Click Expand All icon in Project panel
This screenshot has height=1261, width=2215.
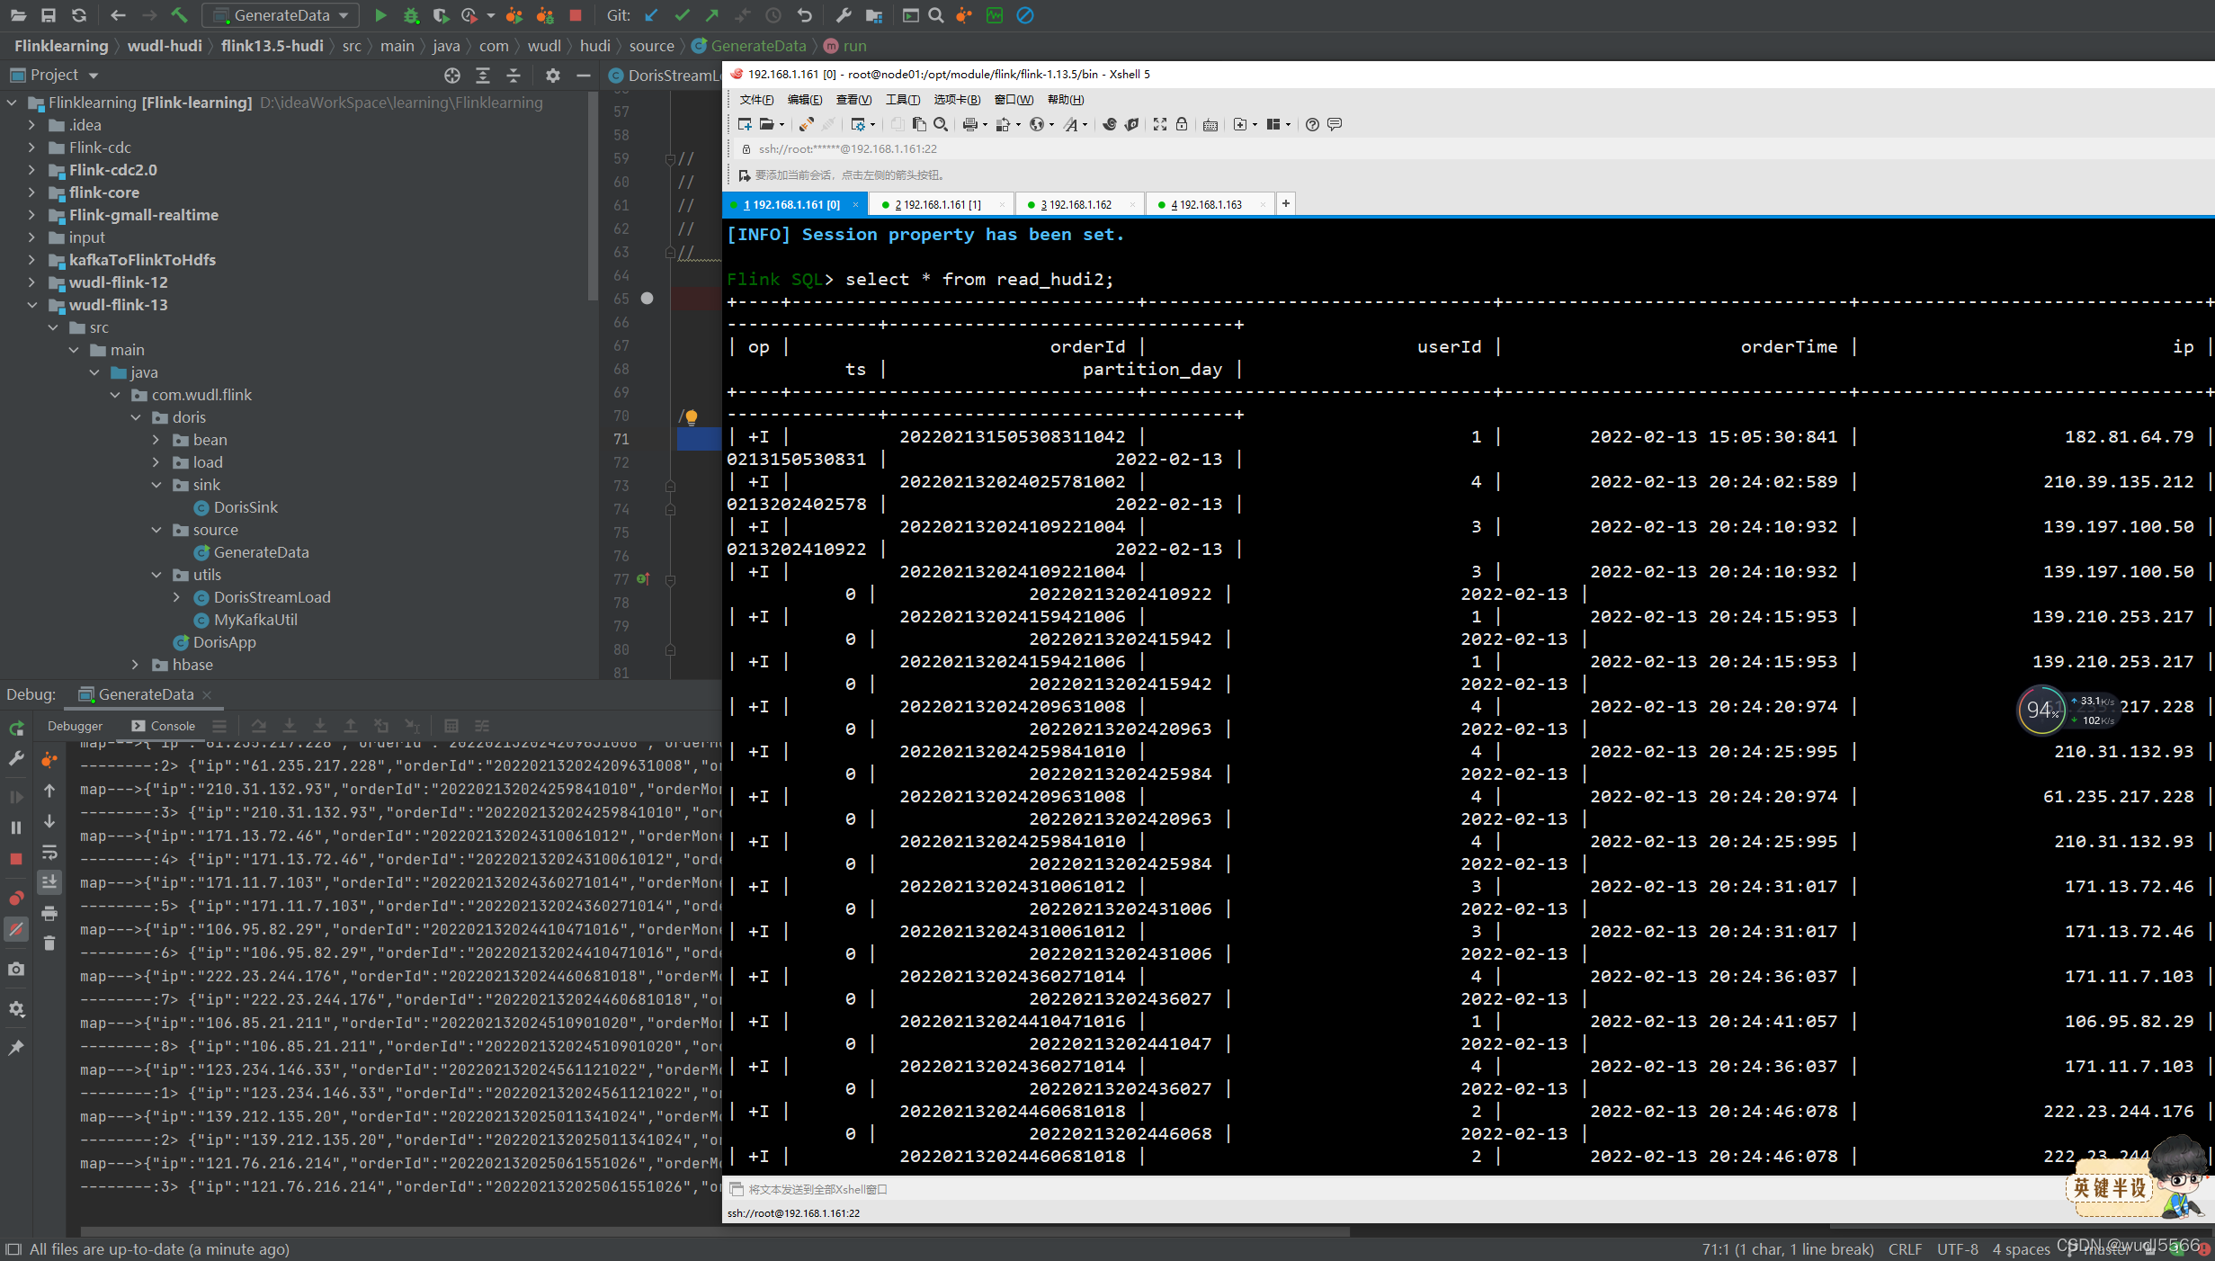pos(483,76)
